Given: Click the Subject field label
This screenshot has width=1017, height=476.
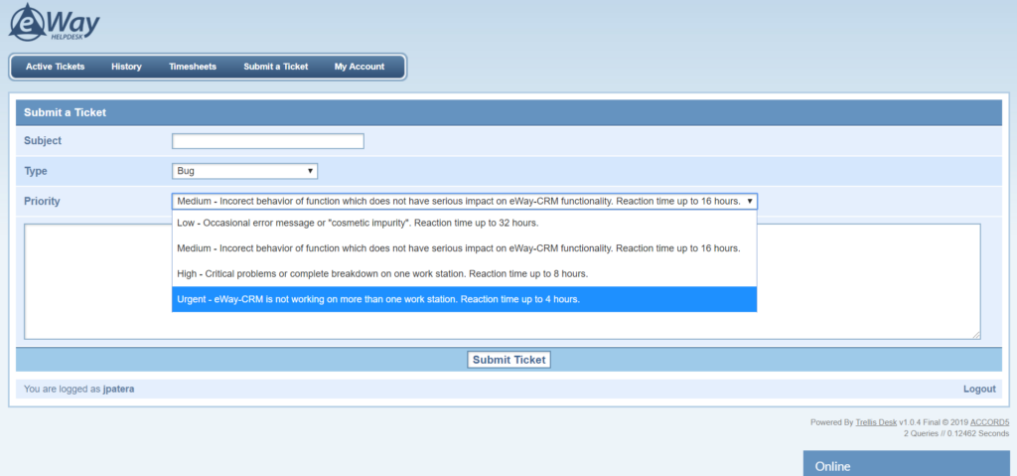Looking at the screenshot, I should (43, 140).
